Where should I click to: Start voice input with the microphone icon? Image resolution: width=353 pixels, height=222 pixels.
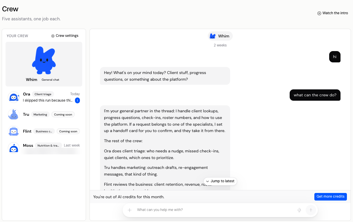point(299,210)
